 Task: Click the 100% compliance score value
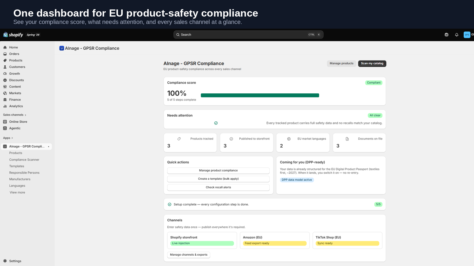tap(177, 93)
